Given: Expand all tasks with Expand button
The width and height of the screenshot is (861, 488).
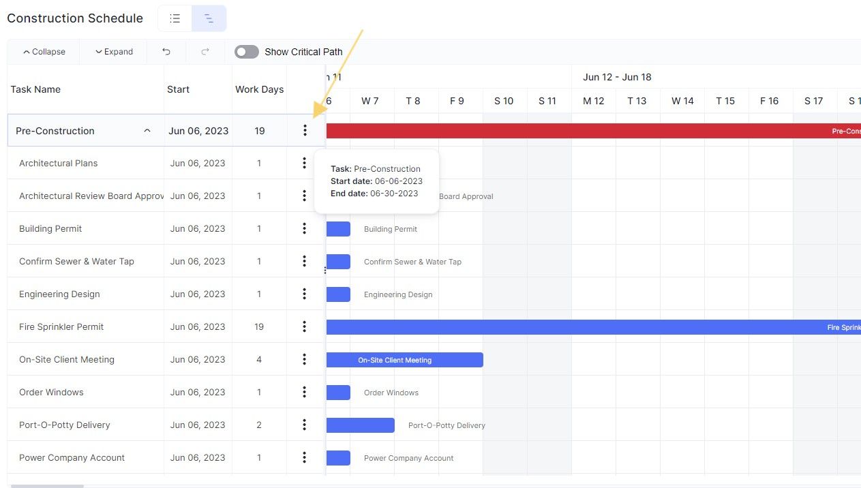Looking at the screenshot, I should (114, 52).
